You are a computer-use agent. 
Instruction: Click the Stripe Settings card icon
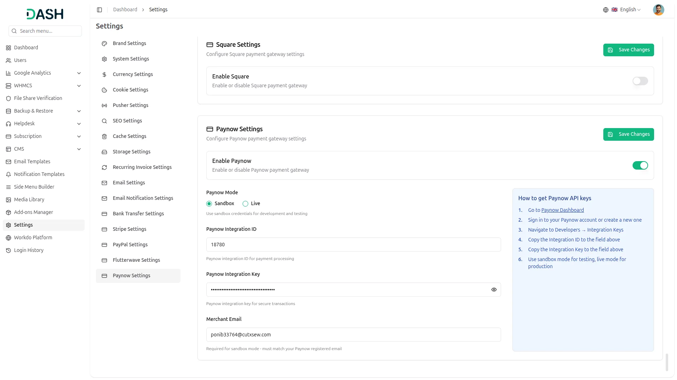pyautogui.click(x=104, y=229)
